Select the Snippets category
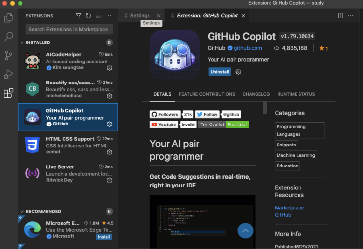Screen dimensions: 363x249 point(286,145)
